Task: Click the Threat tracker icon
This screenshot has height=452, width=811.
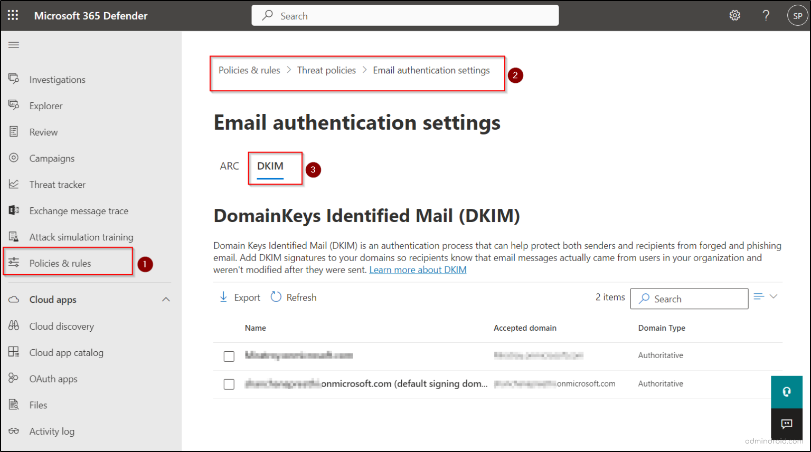Action: pyautogui.click(x=13, y=184)
